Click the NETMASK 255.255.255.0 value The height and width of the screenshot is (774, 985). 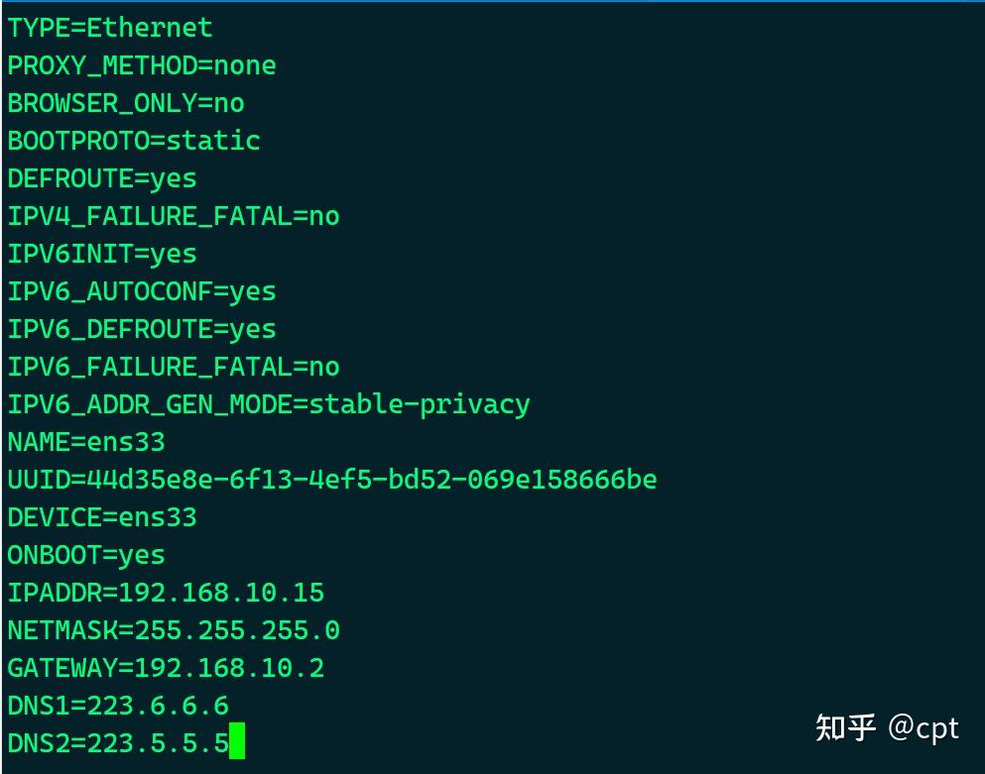[237, 630]
